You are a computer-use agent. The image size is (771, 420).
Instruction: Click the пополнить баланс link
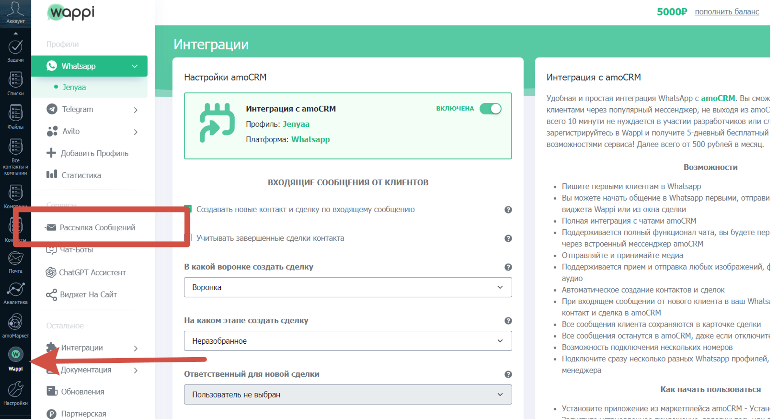pyautogui.click(x=727, y=12)
